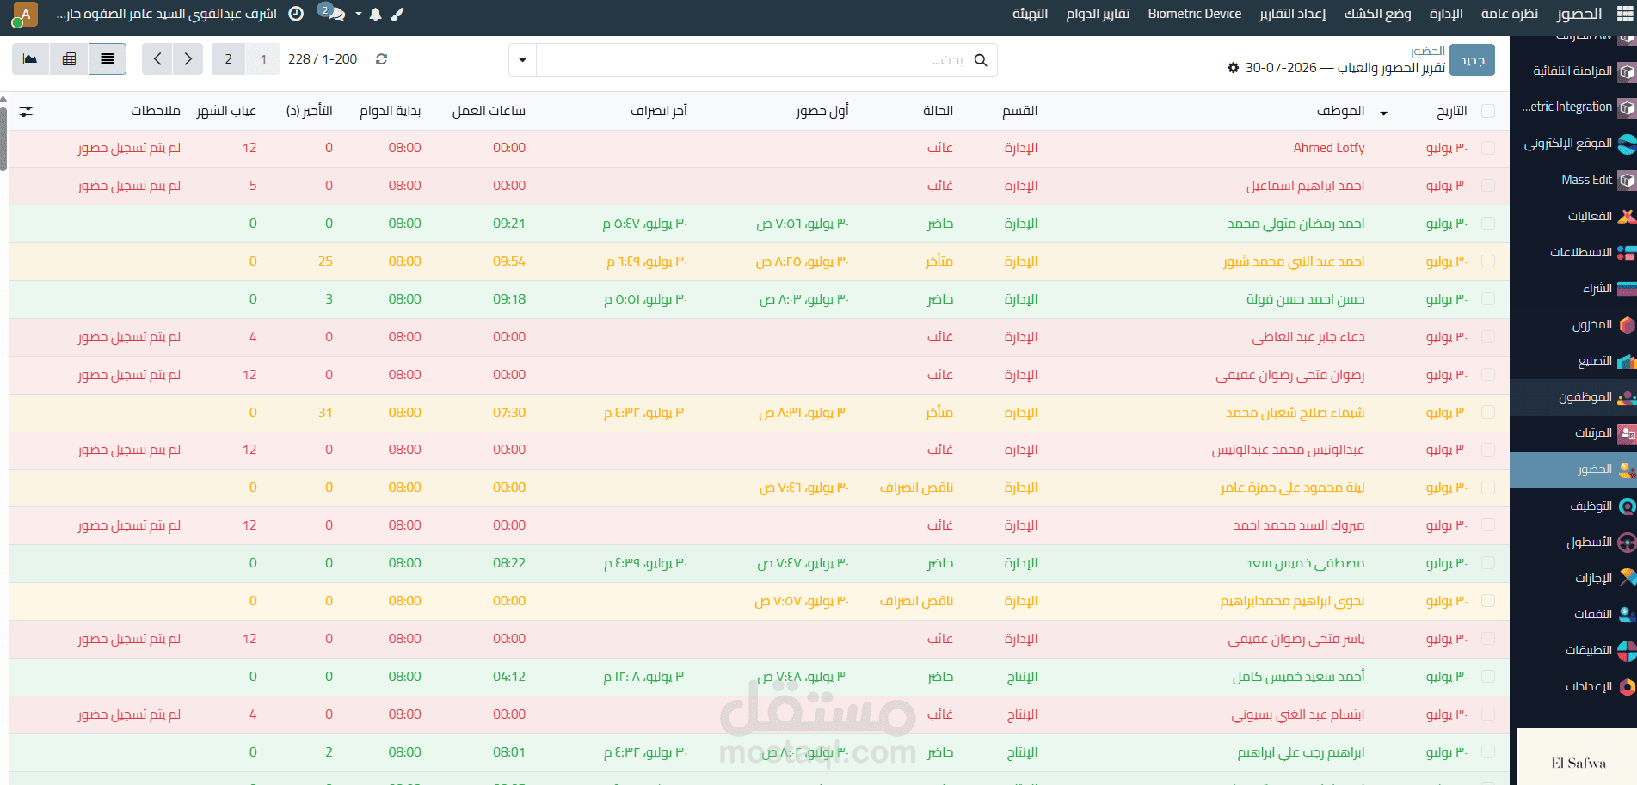1637x785 pixels.
Task: Click the search magnifier icon
Action: click(x=980, y=60)
